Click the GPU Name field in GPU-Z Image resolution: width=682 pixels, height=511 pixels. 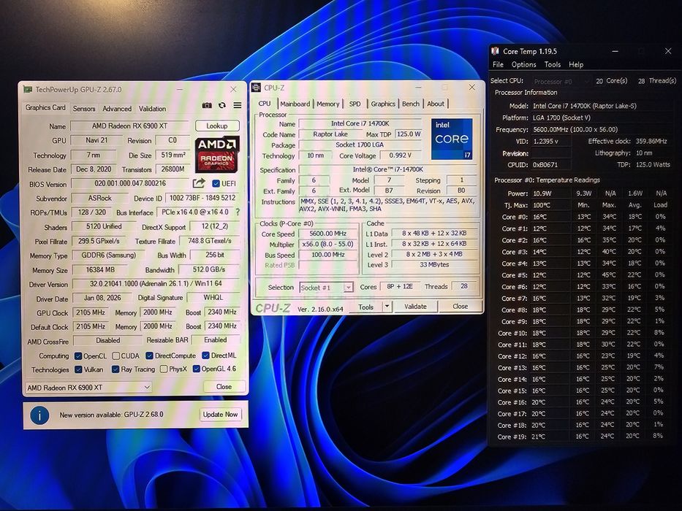click(129, 126)
